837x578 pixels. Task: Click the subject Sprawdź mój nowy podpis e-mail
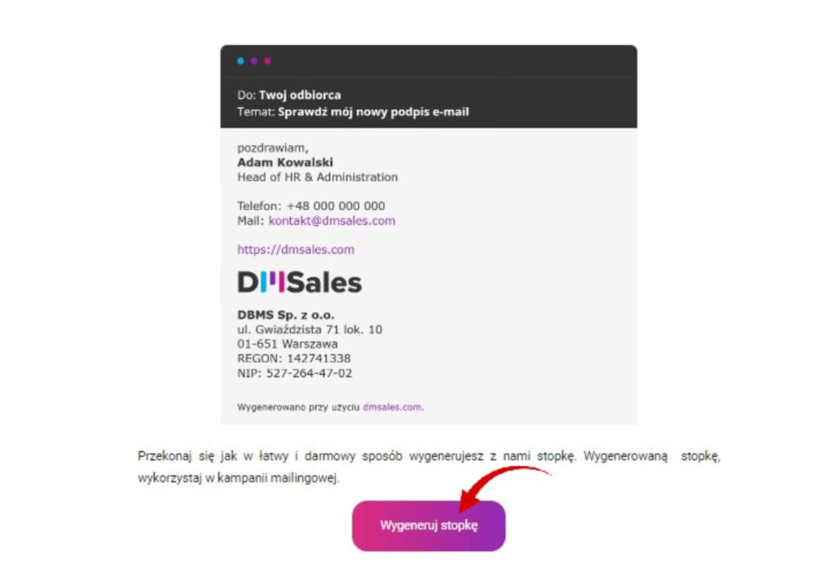(373, 112)
